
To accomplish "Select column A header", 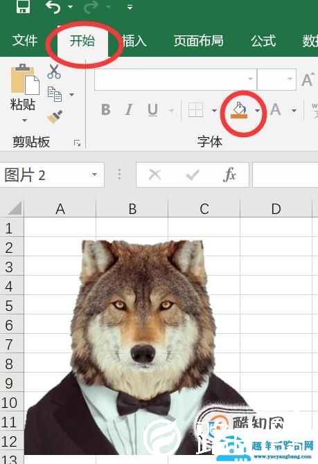I will (60, 208).
